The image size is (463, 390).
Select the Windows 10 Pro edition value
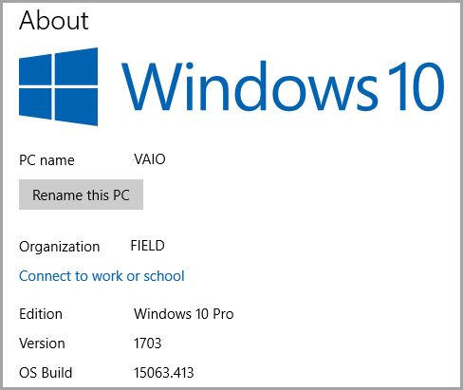point(184,314)
